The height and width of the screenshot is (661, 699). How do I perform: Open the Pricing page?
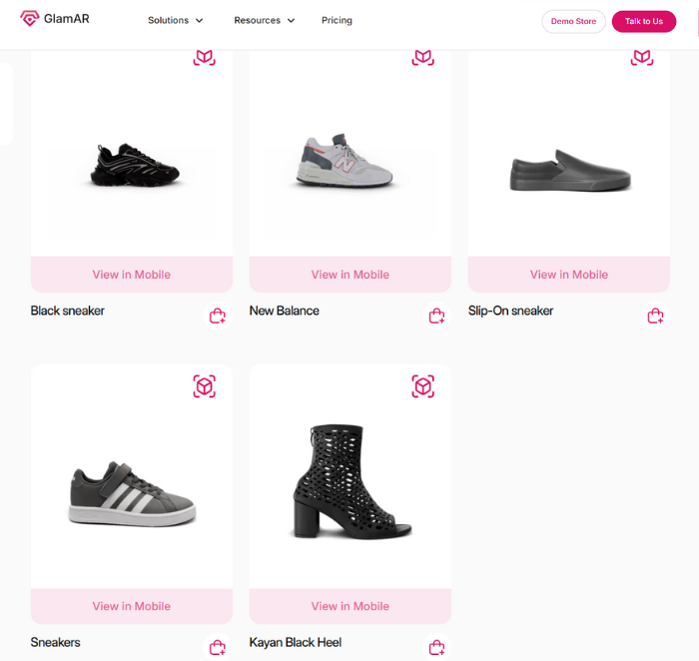pos(337,20)
